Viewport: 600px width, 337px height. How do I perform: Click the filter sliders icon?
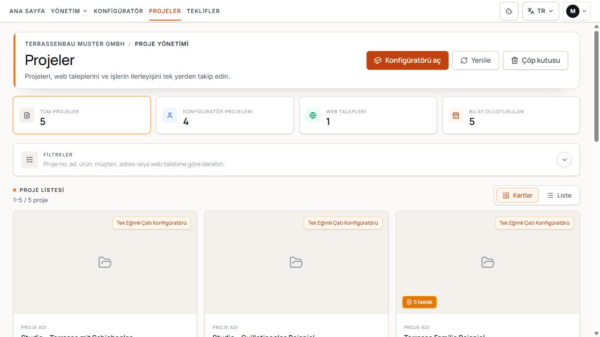coord(30,160)
